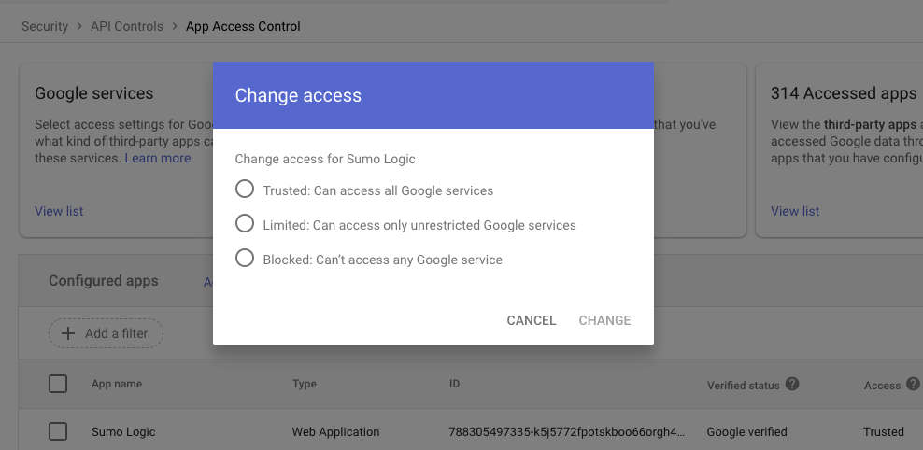The width and height of the screenshot is (923, 450).
Task: Check the Sumo Logic row checkbox
Action: pos(58,431)
